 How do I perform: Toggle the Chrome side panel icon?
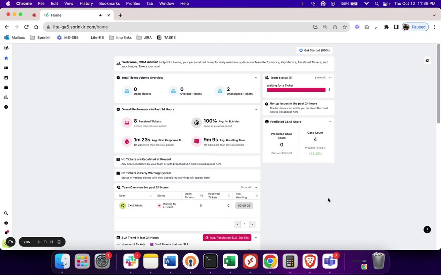click(x=396, y=27)
